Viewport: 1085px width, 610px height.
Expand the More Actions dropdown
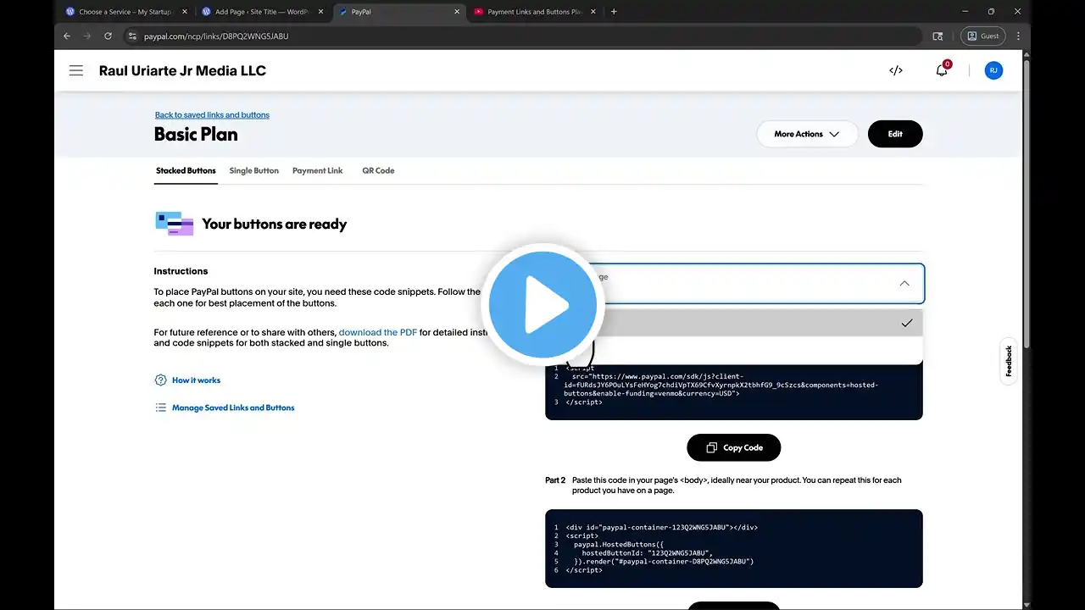[x=807, y=134]
